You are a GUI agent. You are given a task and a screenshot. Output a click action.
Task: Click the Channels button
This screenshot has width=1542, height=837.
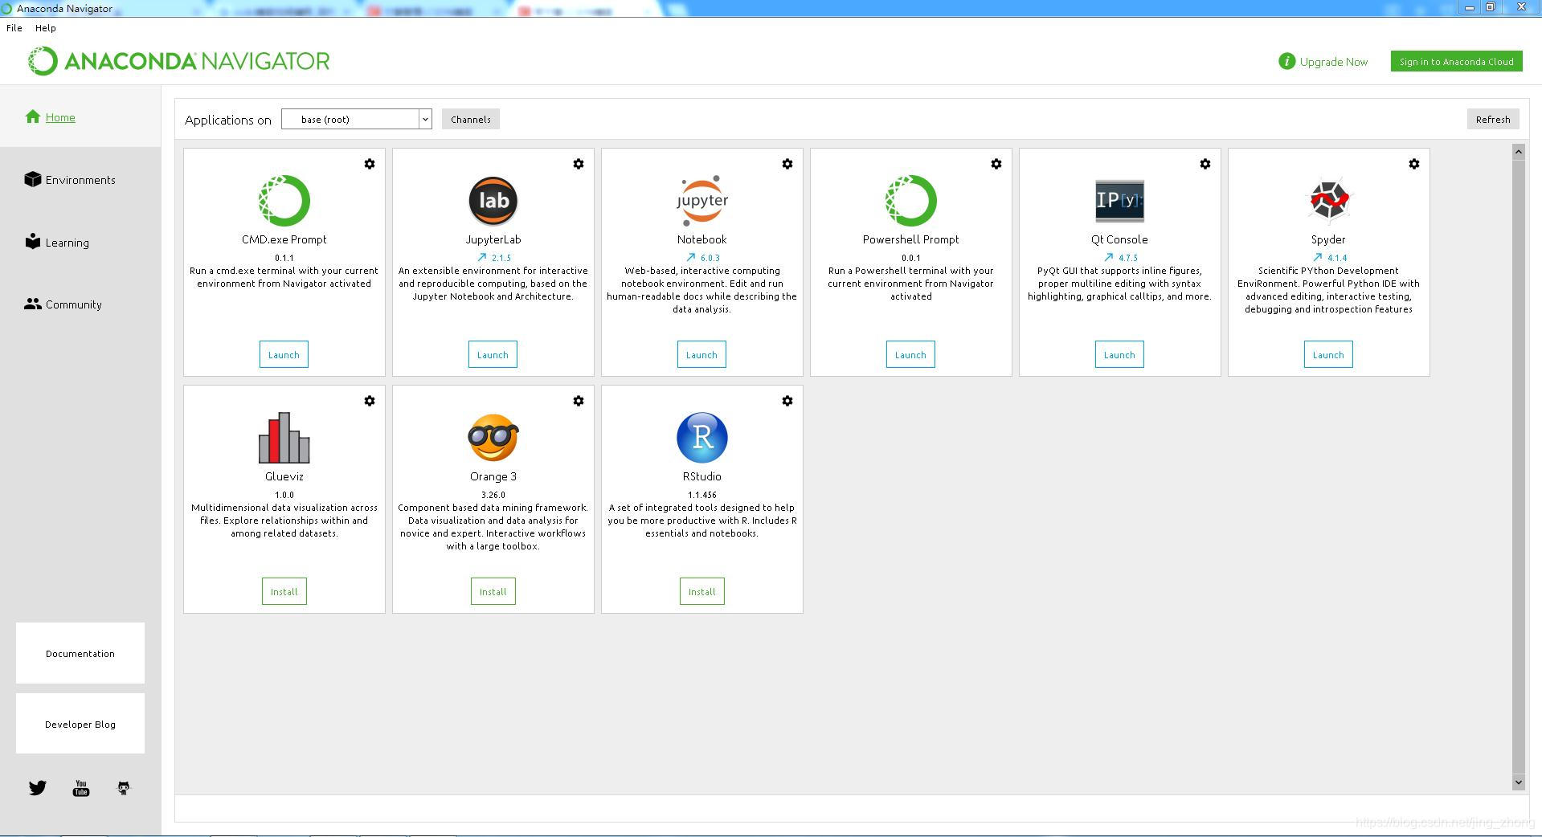click(x=471, y=119)
